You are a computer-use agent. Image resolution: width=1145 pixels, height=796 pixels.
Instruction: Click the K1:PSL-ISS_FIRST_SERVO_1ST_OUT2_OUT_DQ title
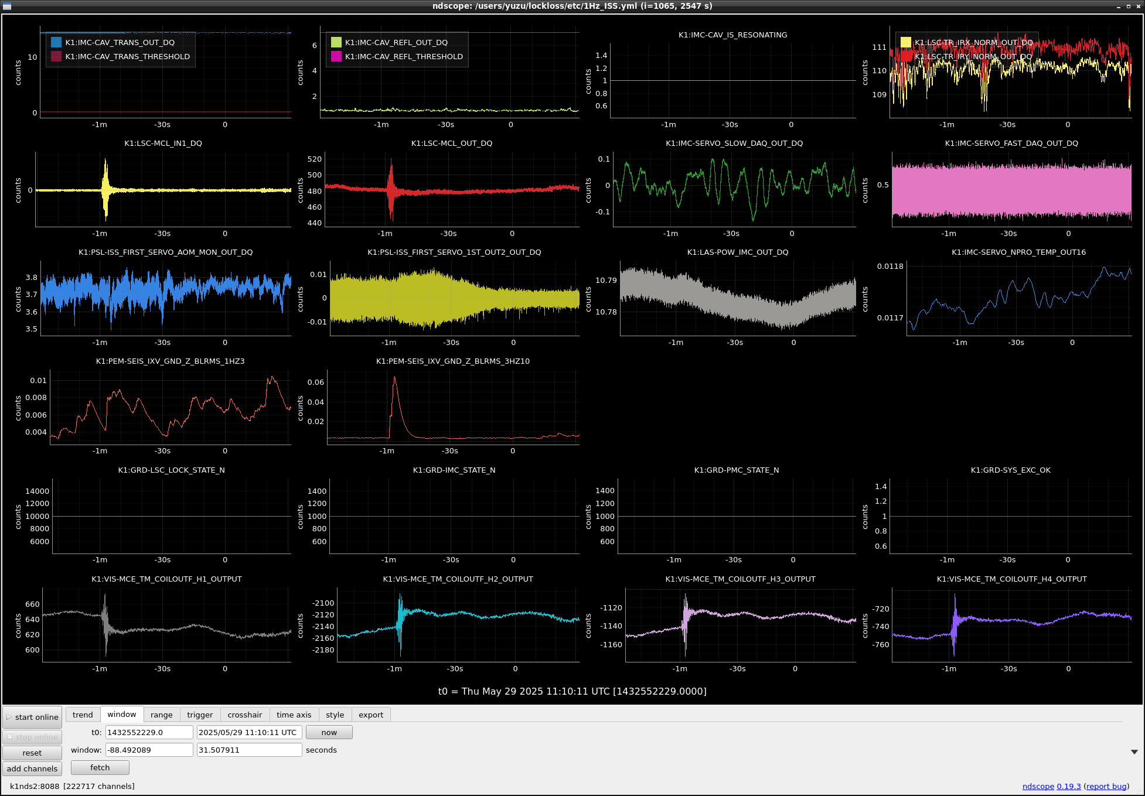[x=454, y=252]
